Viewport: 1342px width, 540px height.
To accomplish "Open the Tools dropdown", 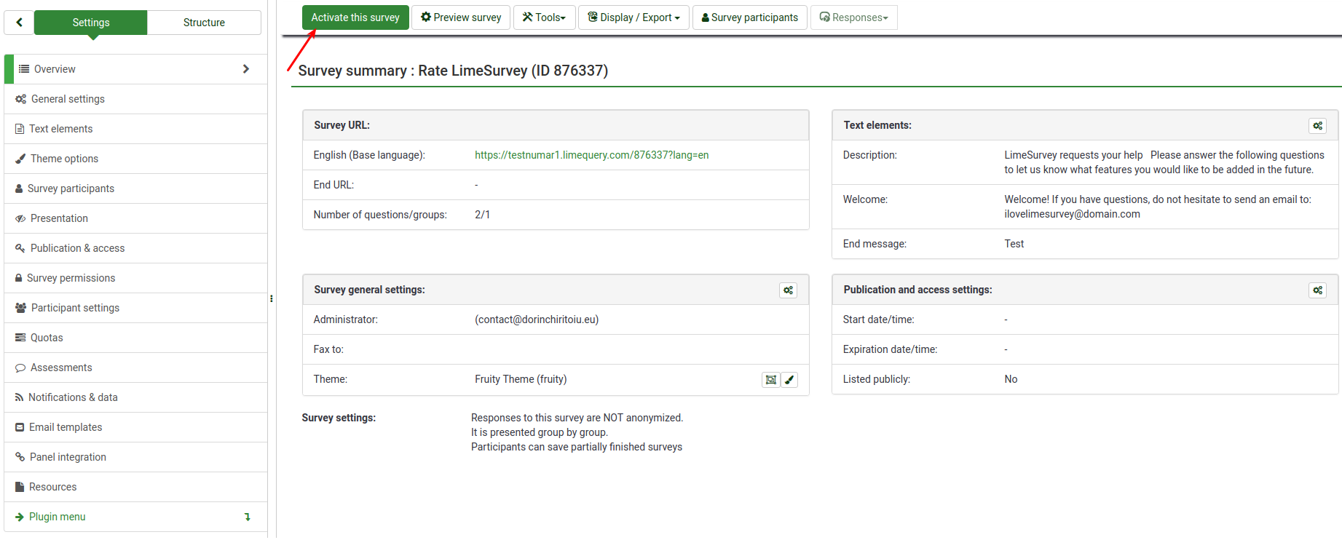I will pos(544,17).
